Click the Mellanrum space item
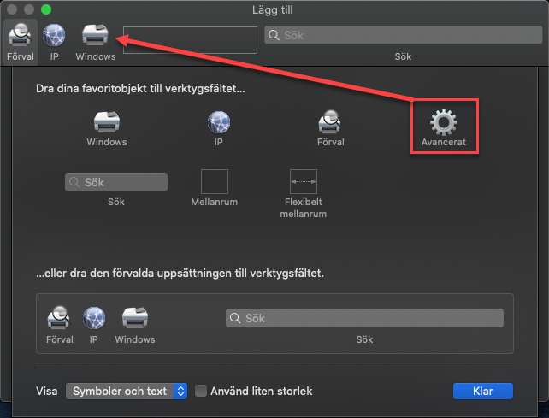Viewport: 549px width, 418px height. point(215,182)
